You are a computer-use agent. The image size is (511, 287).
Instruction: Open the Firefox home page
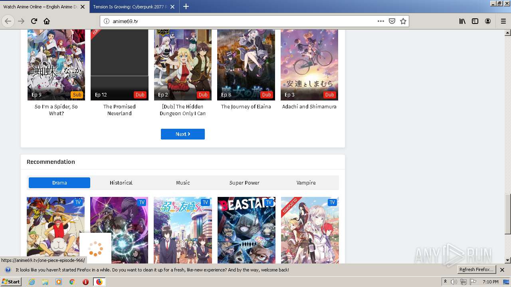(47, 21)
